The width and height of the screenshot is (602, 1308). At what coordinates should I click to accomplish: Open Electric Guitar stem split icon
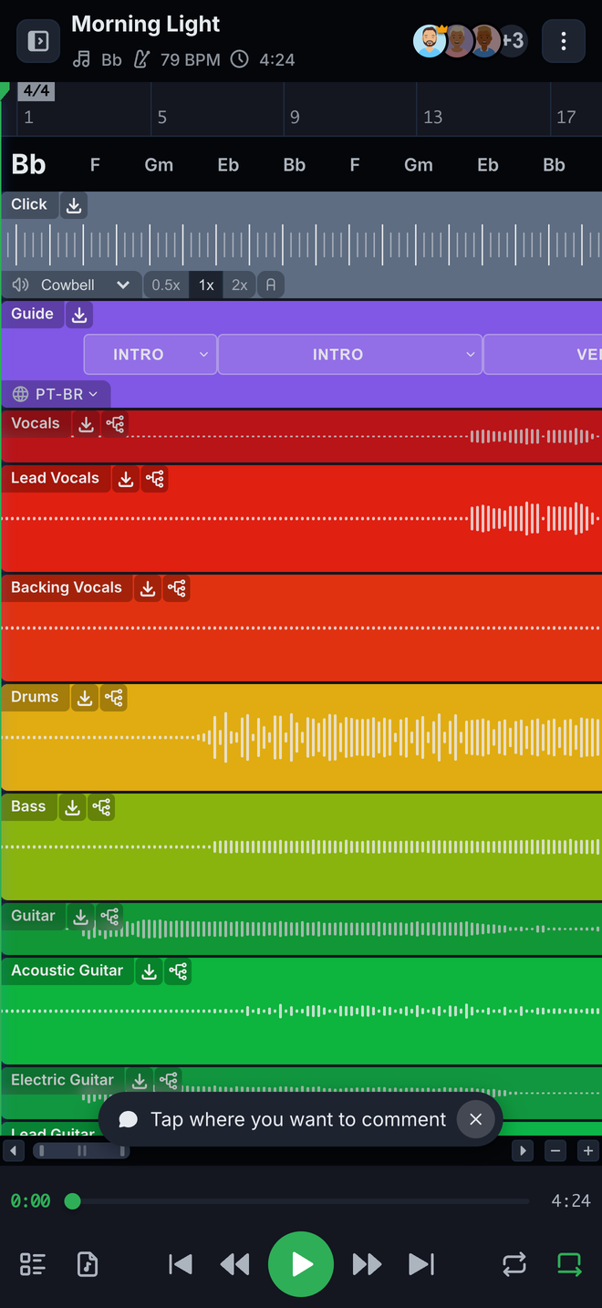[169, 1081]
